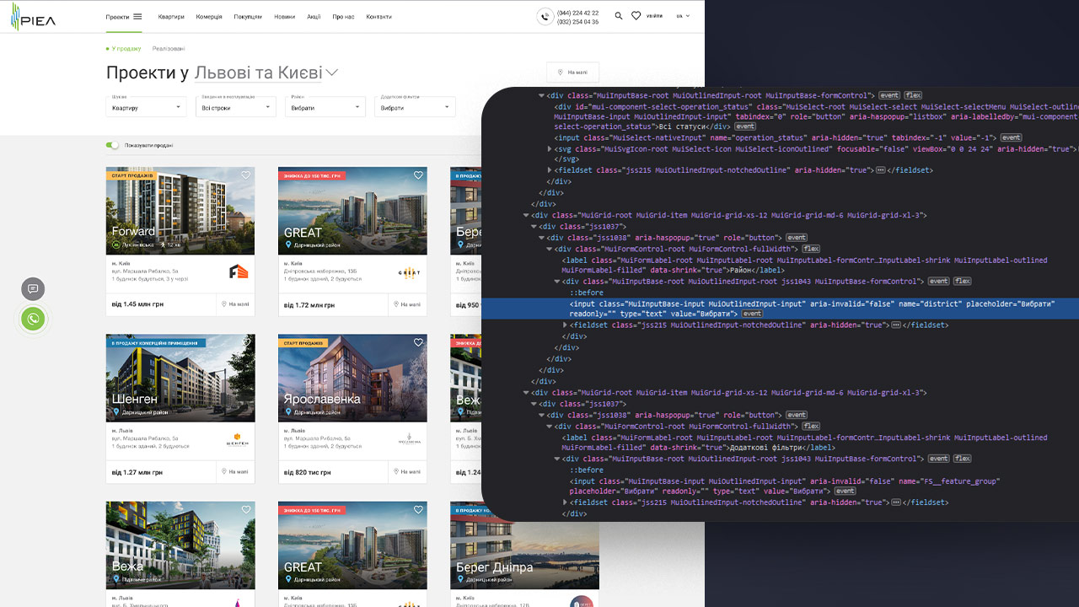Click На мапі on the Шенген card

coord(235,471)
